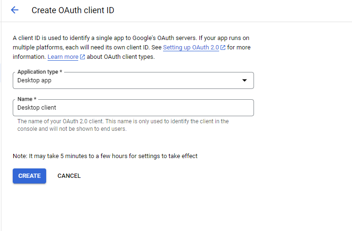Open the 'Learn more' link
The image size is (352, 231).
pos(63,57)
